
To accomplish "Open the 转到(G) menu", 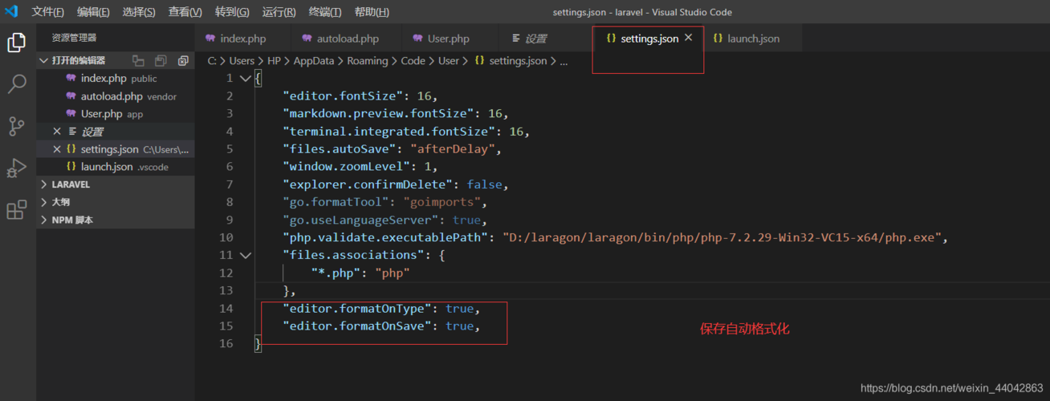I will (232, 12).
